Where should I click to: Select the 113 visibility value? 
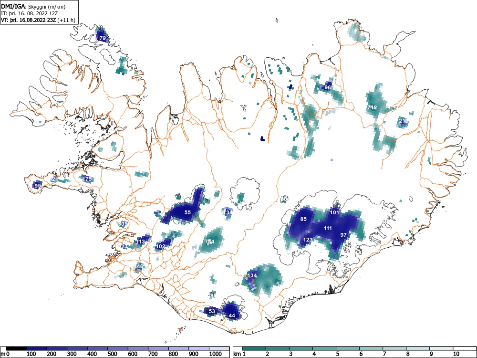(141, 242)
